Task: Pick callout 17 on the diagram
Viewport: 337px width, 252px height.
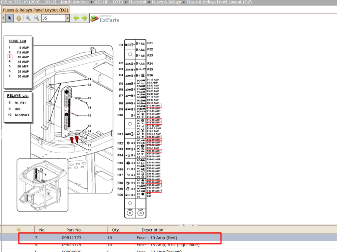Action: click(x=89, y=146)
